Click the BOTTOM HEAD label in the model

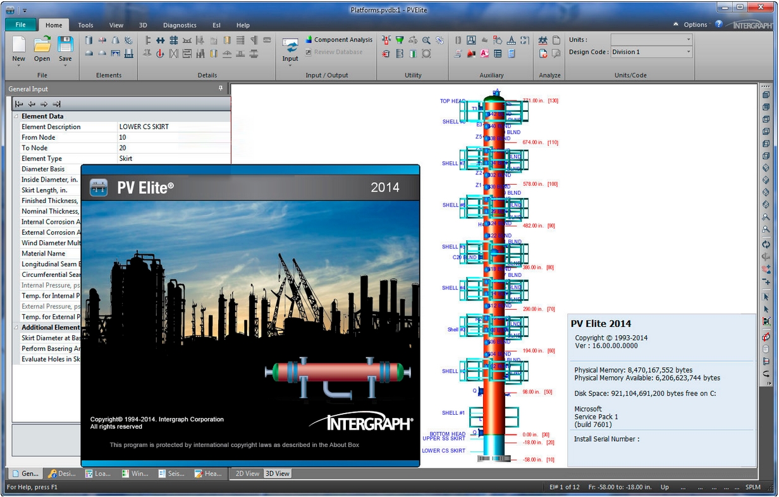click(448, 434)
